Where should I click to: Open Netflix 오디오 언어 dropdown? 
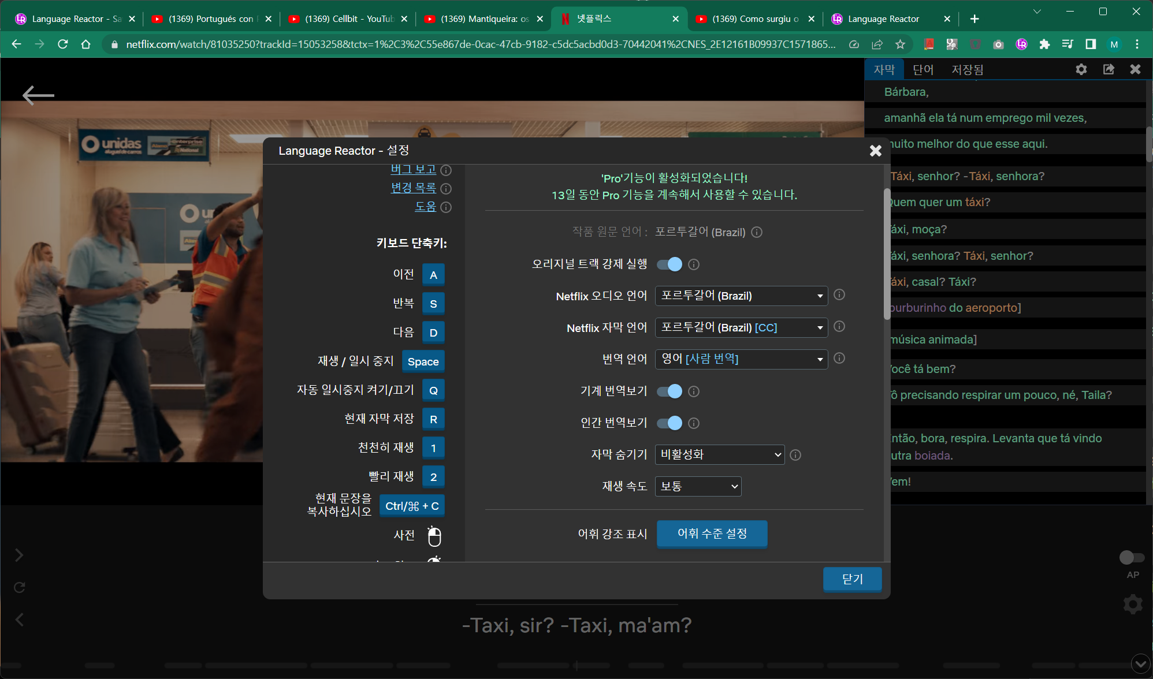[741, 296]
